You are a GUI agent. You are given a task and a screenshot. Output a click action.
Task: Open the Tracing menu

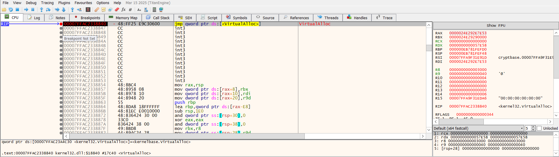tap(47, 3)
